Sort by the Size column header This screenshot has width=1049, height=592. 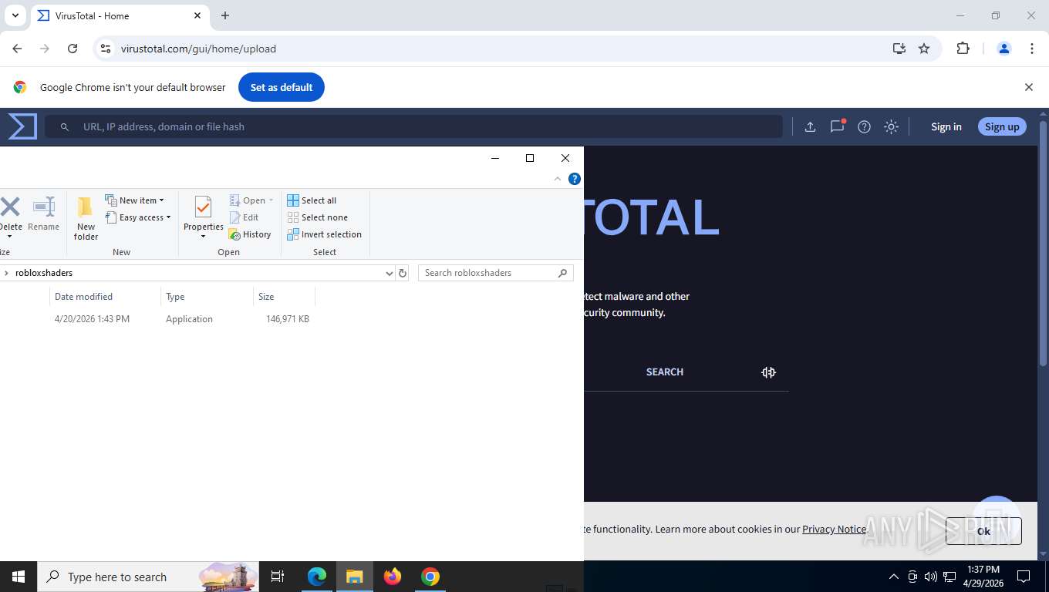point(284,297)
